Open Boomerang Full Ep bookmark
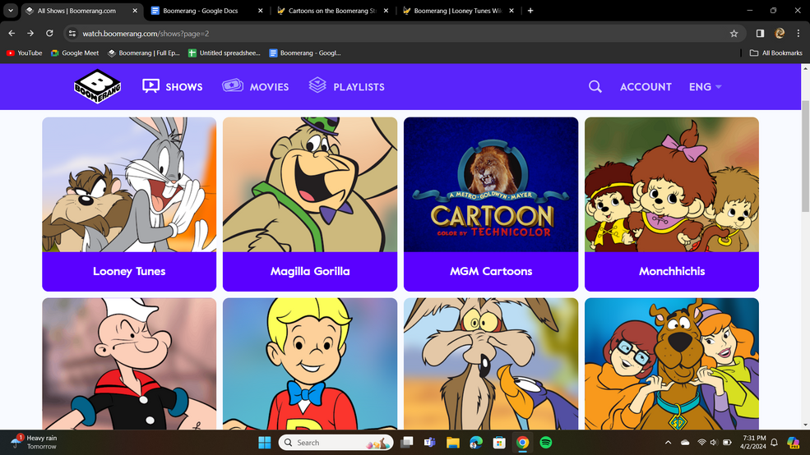The height and width of the screenshot is (455, 810). [x=144, y=53]
